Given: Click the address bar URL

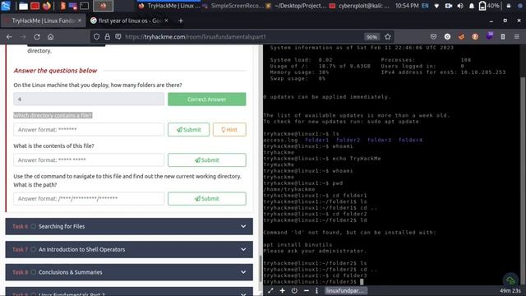Looking at the screenshot, I should click(x=196, y=37).
